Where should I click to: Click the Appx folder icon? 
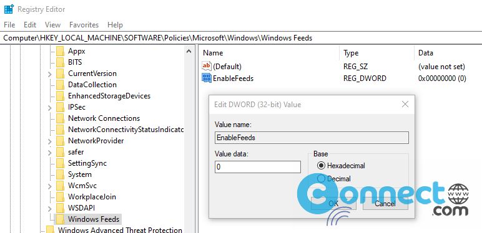(x=60, y=51)
